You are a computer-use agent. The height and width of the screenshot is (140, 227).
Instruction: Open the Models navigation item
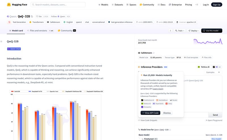point(103,5)
